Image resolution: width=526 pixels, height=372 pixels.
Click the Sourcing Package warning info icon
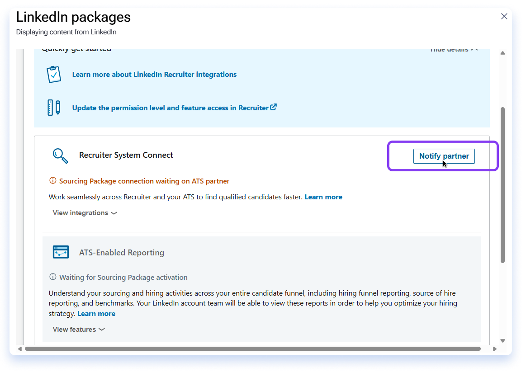pyautogui.click(x=52, y=181)
